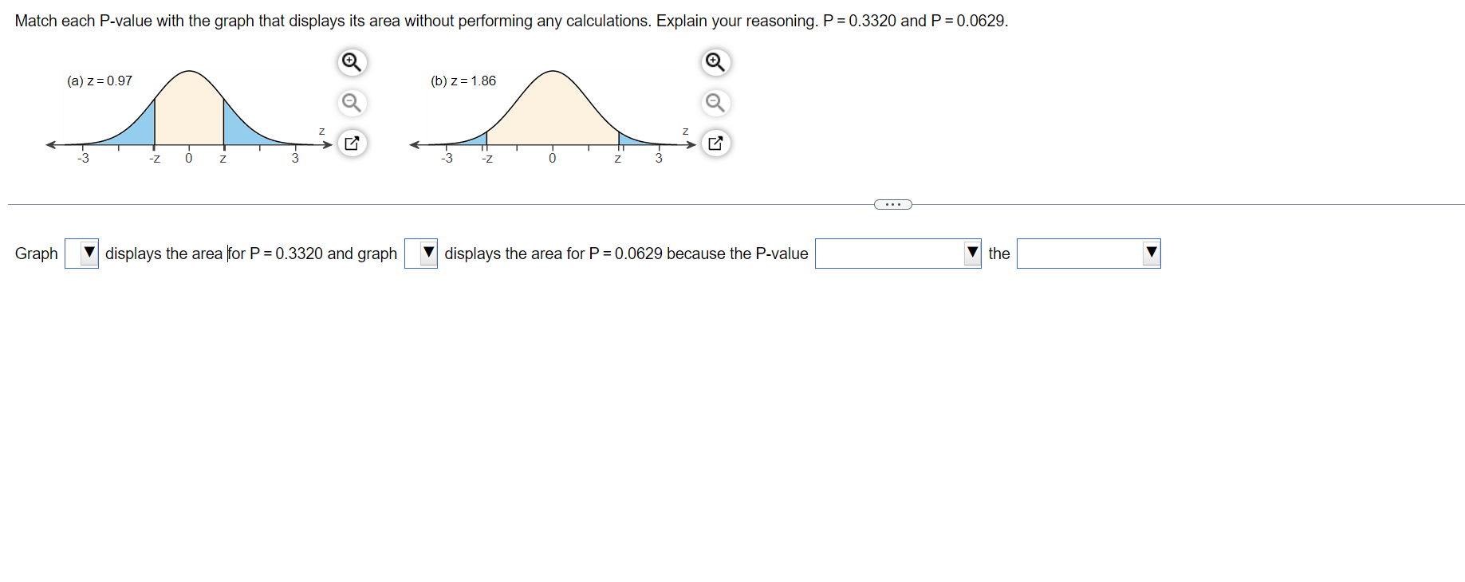Screen dimensions: 1465x582
Task: Click the zoom out magnifier for graph (a)
Action: [x=352, y=103]
